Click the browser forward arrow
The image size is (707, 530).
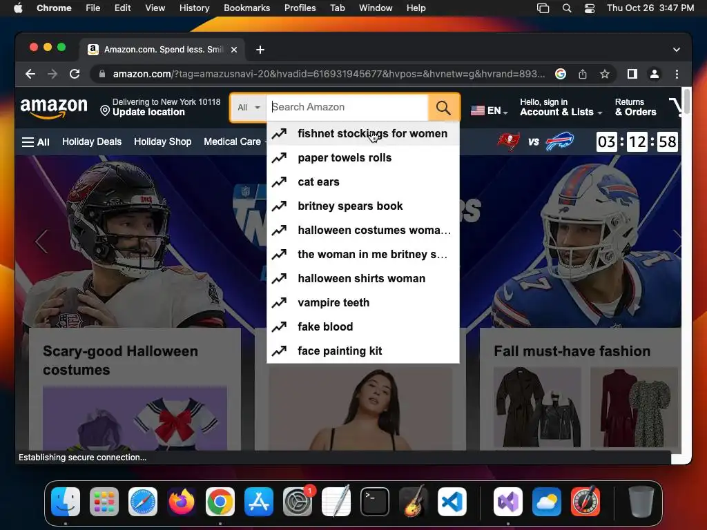(x=52, y=74)
